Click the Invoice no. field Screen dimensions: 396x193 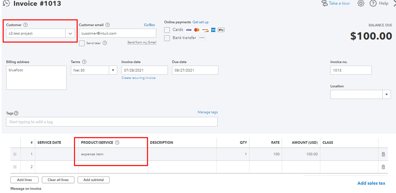pos(351,70)
